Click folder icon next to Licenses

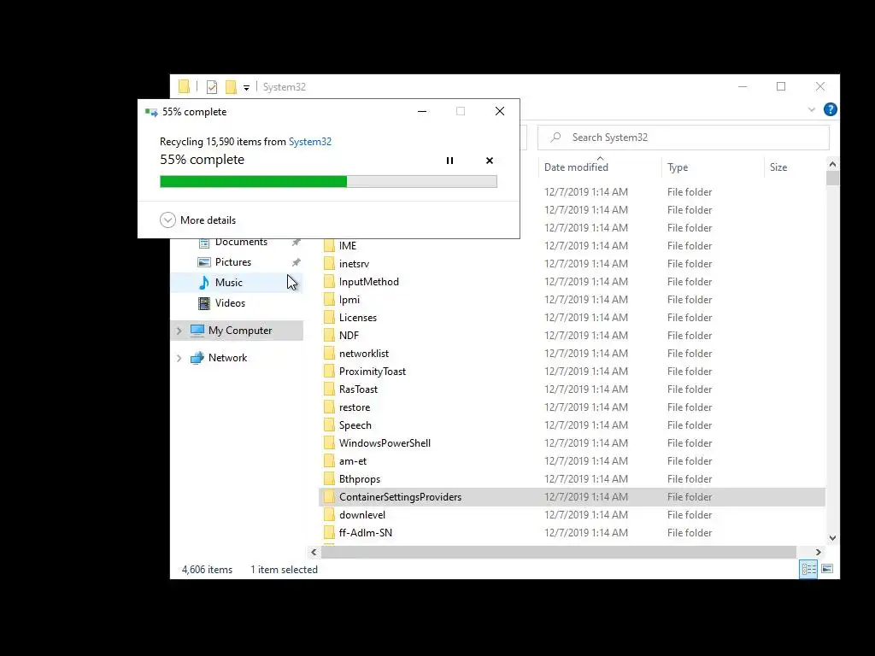click(329, 318)
